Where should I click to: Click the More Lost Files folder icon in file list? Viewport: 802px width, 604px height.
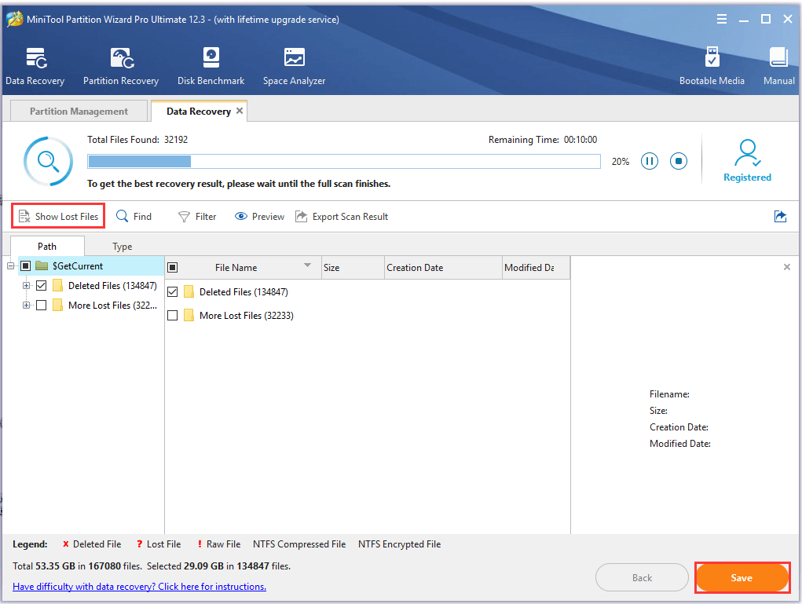pos(189,315)
